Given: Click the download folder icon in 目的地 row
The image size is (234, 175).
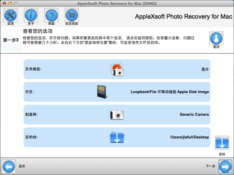Looking at the screenshot, I should pos(117,137).
